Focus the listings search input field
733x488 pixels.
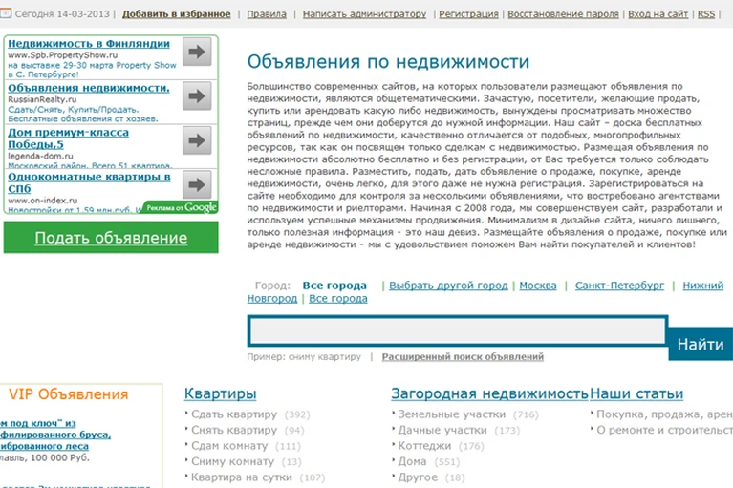[458, 331]
